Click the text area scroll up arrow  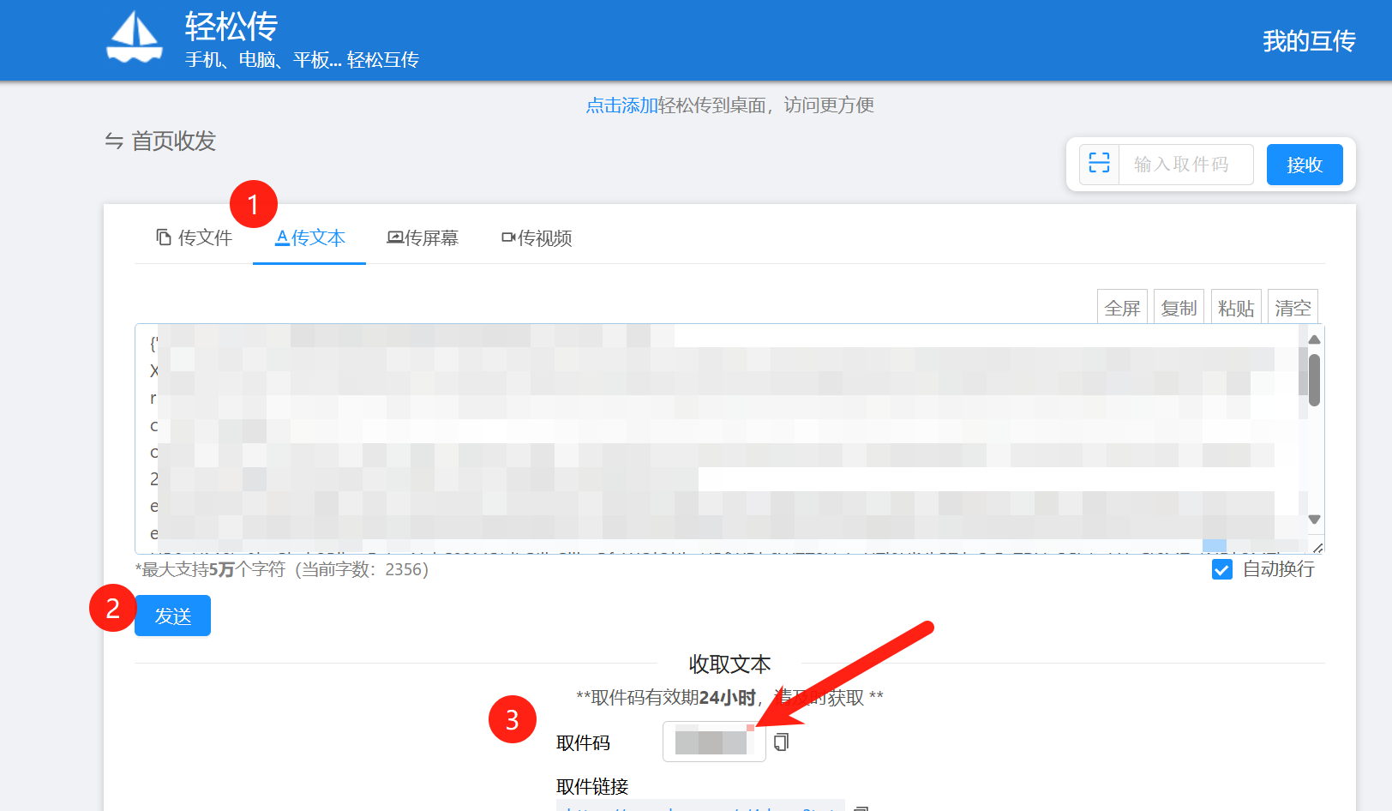(1314, 339)
